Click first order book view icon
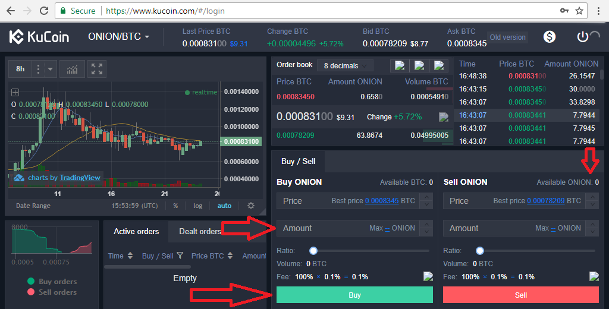Screen dimensions: 609x309 (x=400, y=65)
